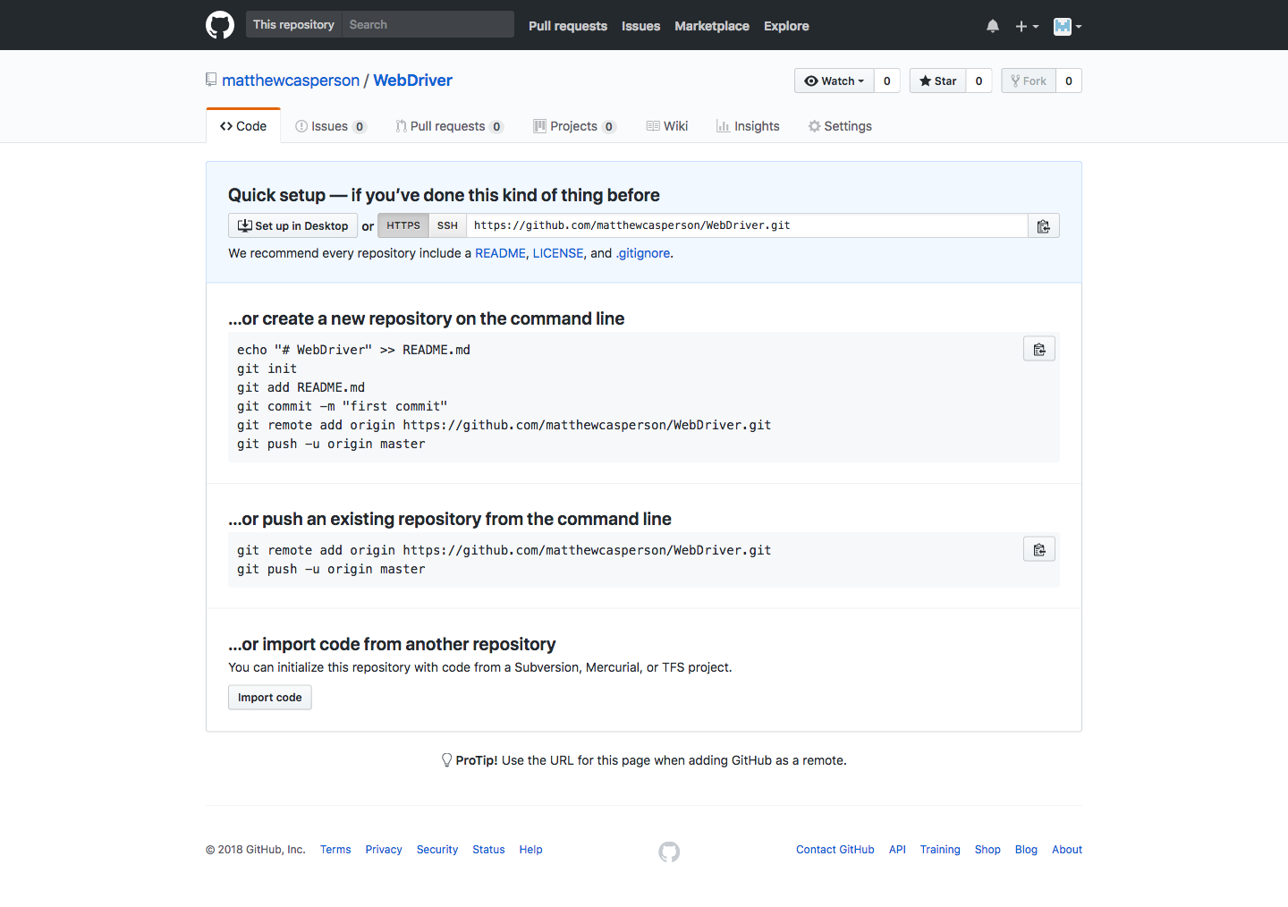Screen dimensions: 1288x907
Task: Open the notifications bell
Action: 992,26
